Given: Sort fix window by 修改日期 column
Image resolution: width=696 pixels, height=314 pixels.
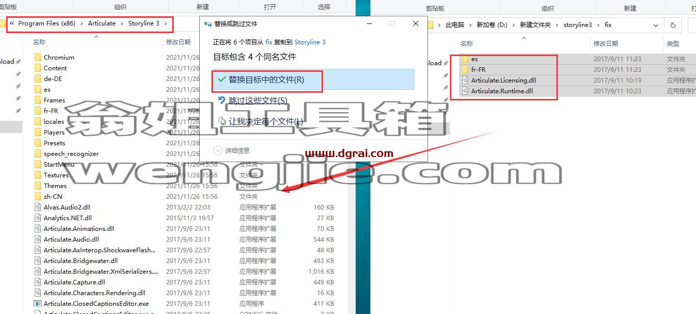Looking at the screenshot, I should point(606,44).
